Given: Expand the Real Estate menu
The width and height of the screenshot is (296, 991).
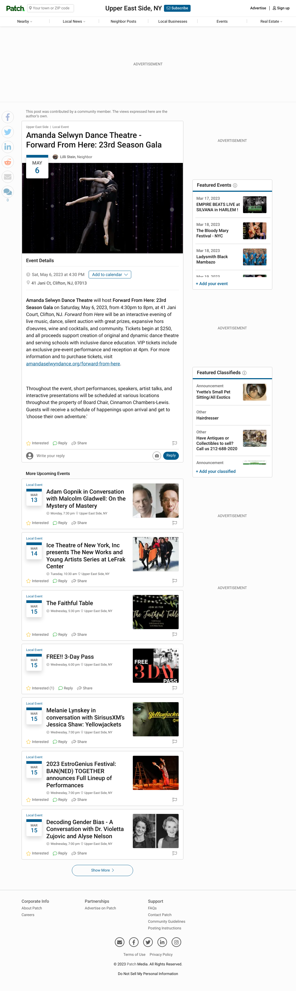Looking at the screenshot, I should 271,22.
